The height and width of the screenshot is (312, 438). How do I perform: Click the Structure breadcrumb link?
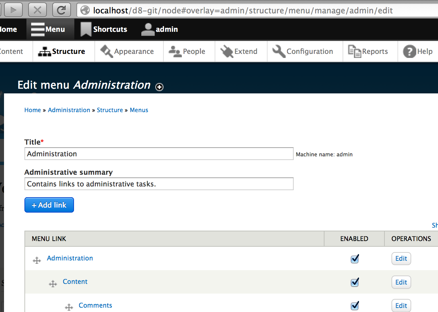[110, 110]
